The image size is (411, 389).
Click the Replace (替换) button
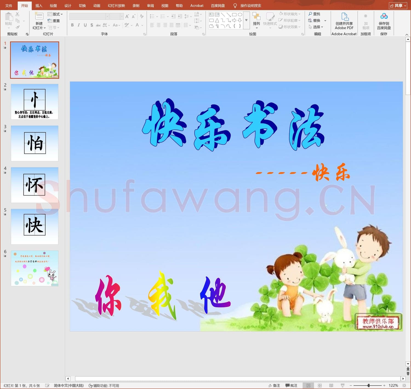pyautogui.click(x=314, y=21)
